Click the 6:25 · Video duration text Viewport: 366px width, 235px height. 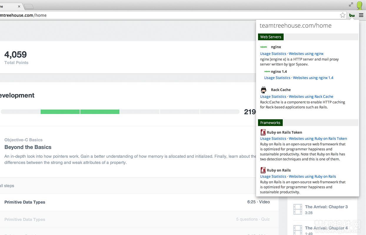coord(259,202)
